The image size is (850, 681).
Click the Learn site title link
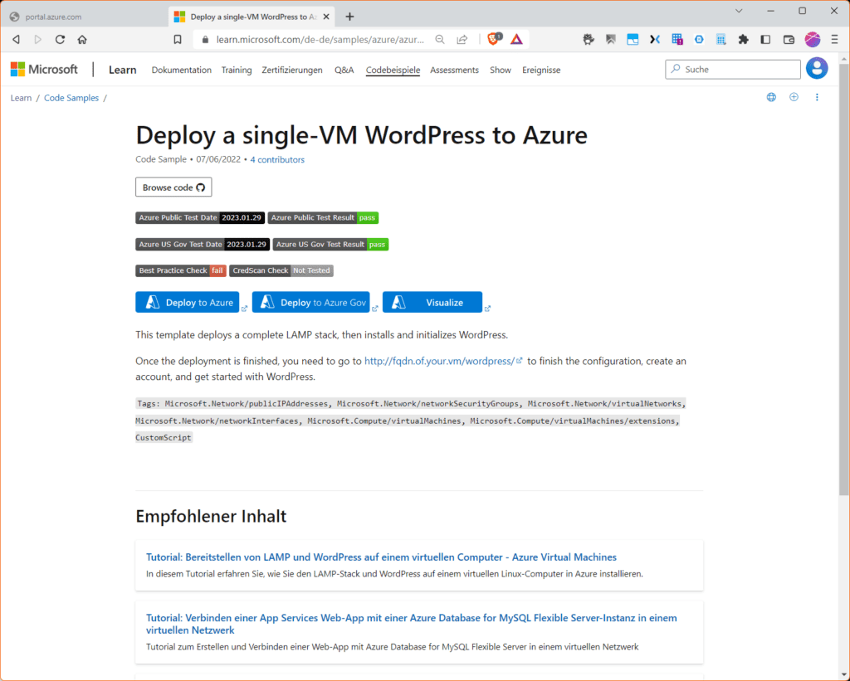[123, 70]
